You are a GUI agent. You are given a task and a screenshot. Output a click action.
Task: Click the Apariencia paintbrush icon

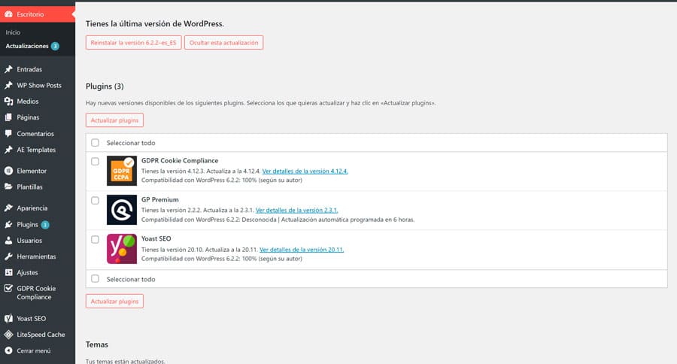click(x=8, y=208)
